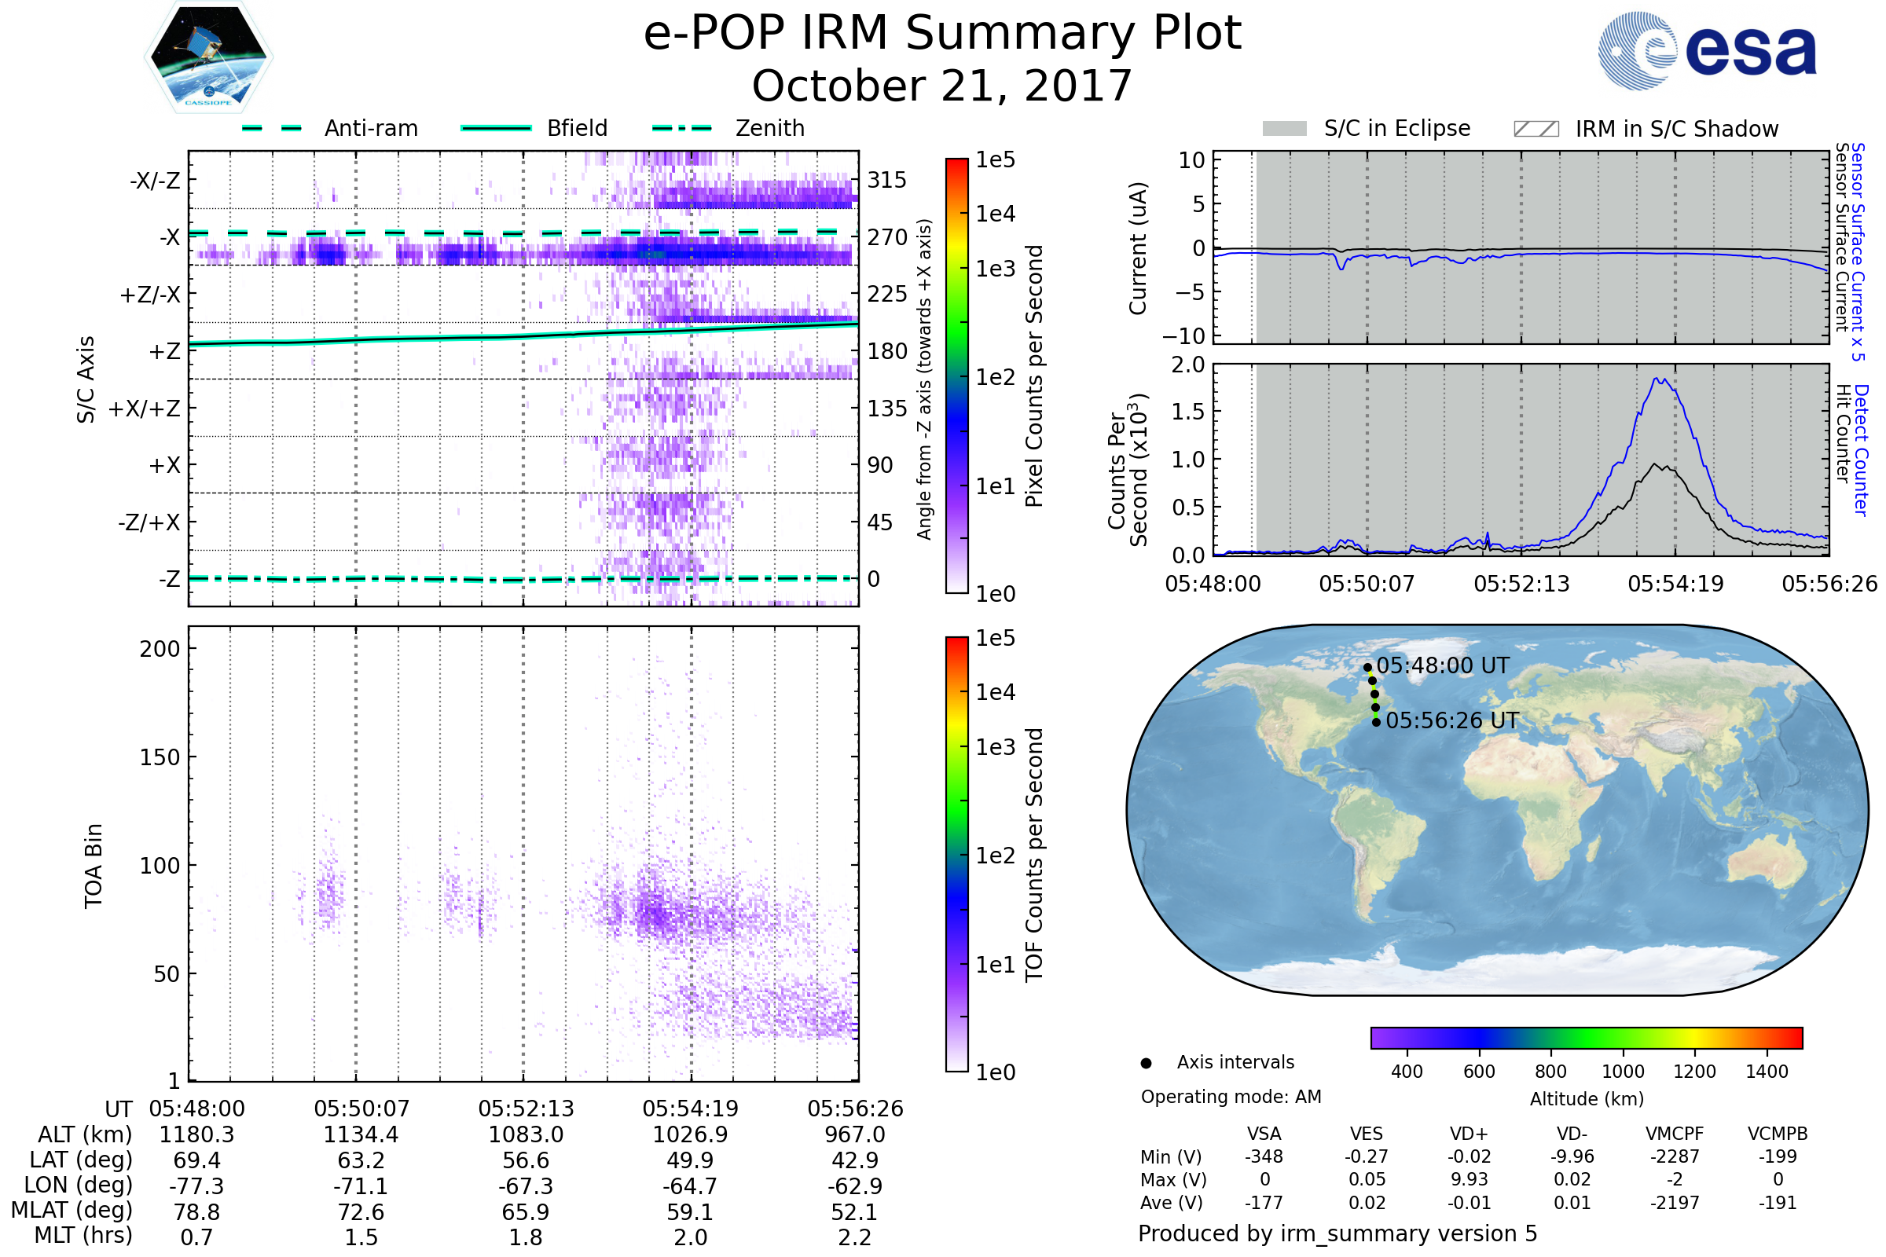Click the TOF Counts per Second colorbar

click(x=956, y=854)
